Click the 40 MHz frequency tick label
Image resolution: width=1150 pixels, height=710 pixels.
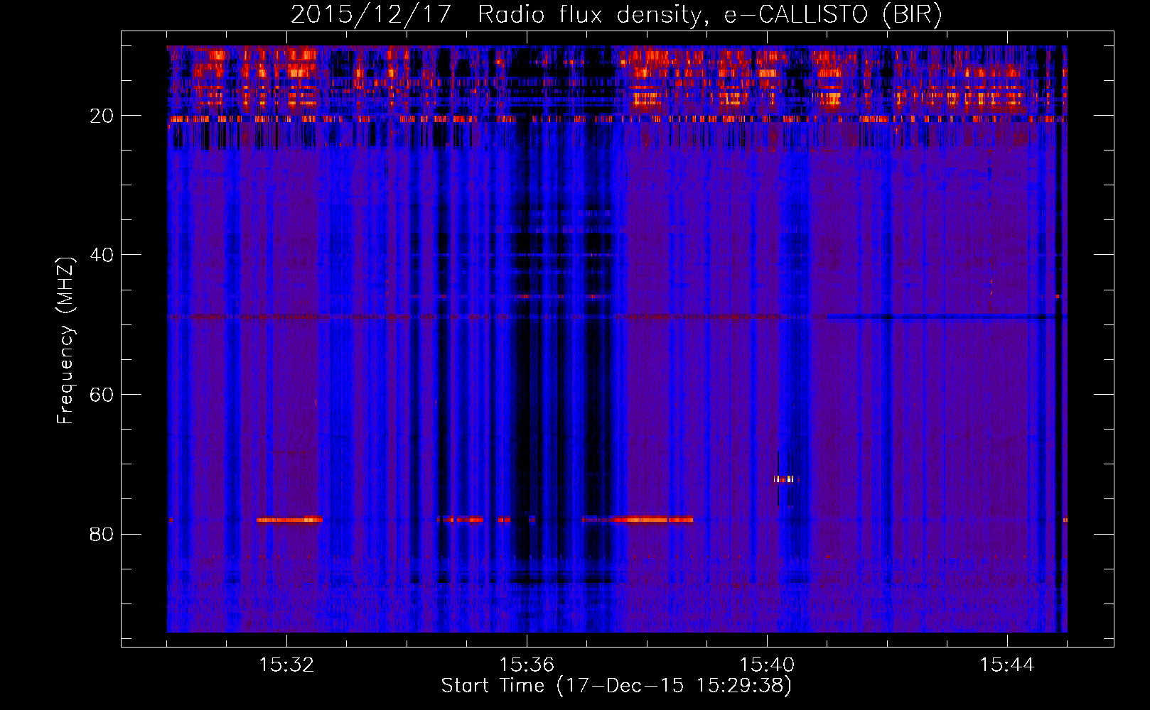(x=102, y=254)
